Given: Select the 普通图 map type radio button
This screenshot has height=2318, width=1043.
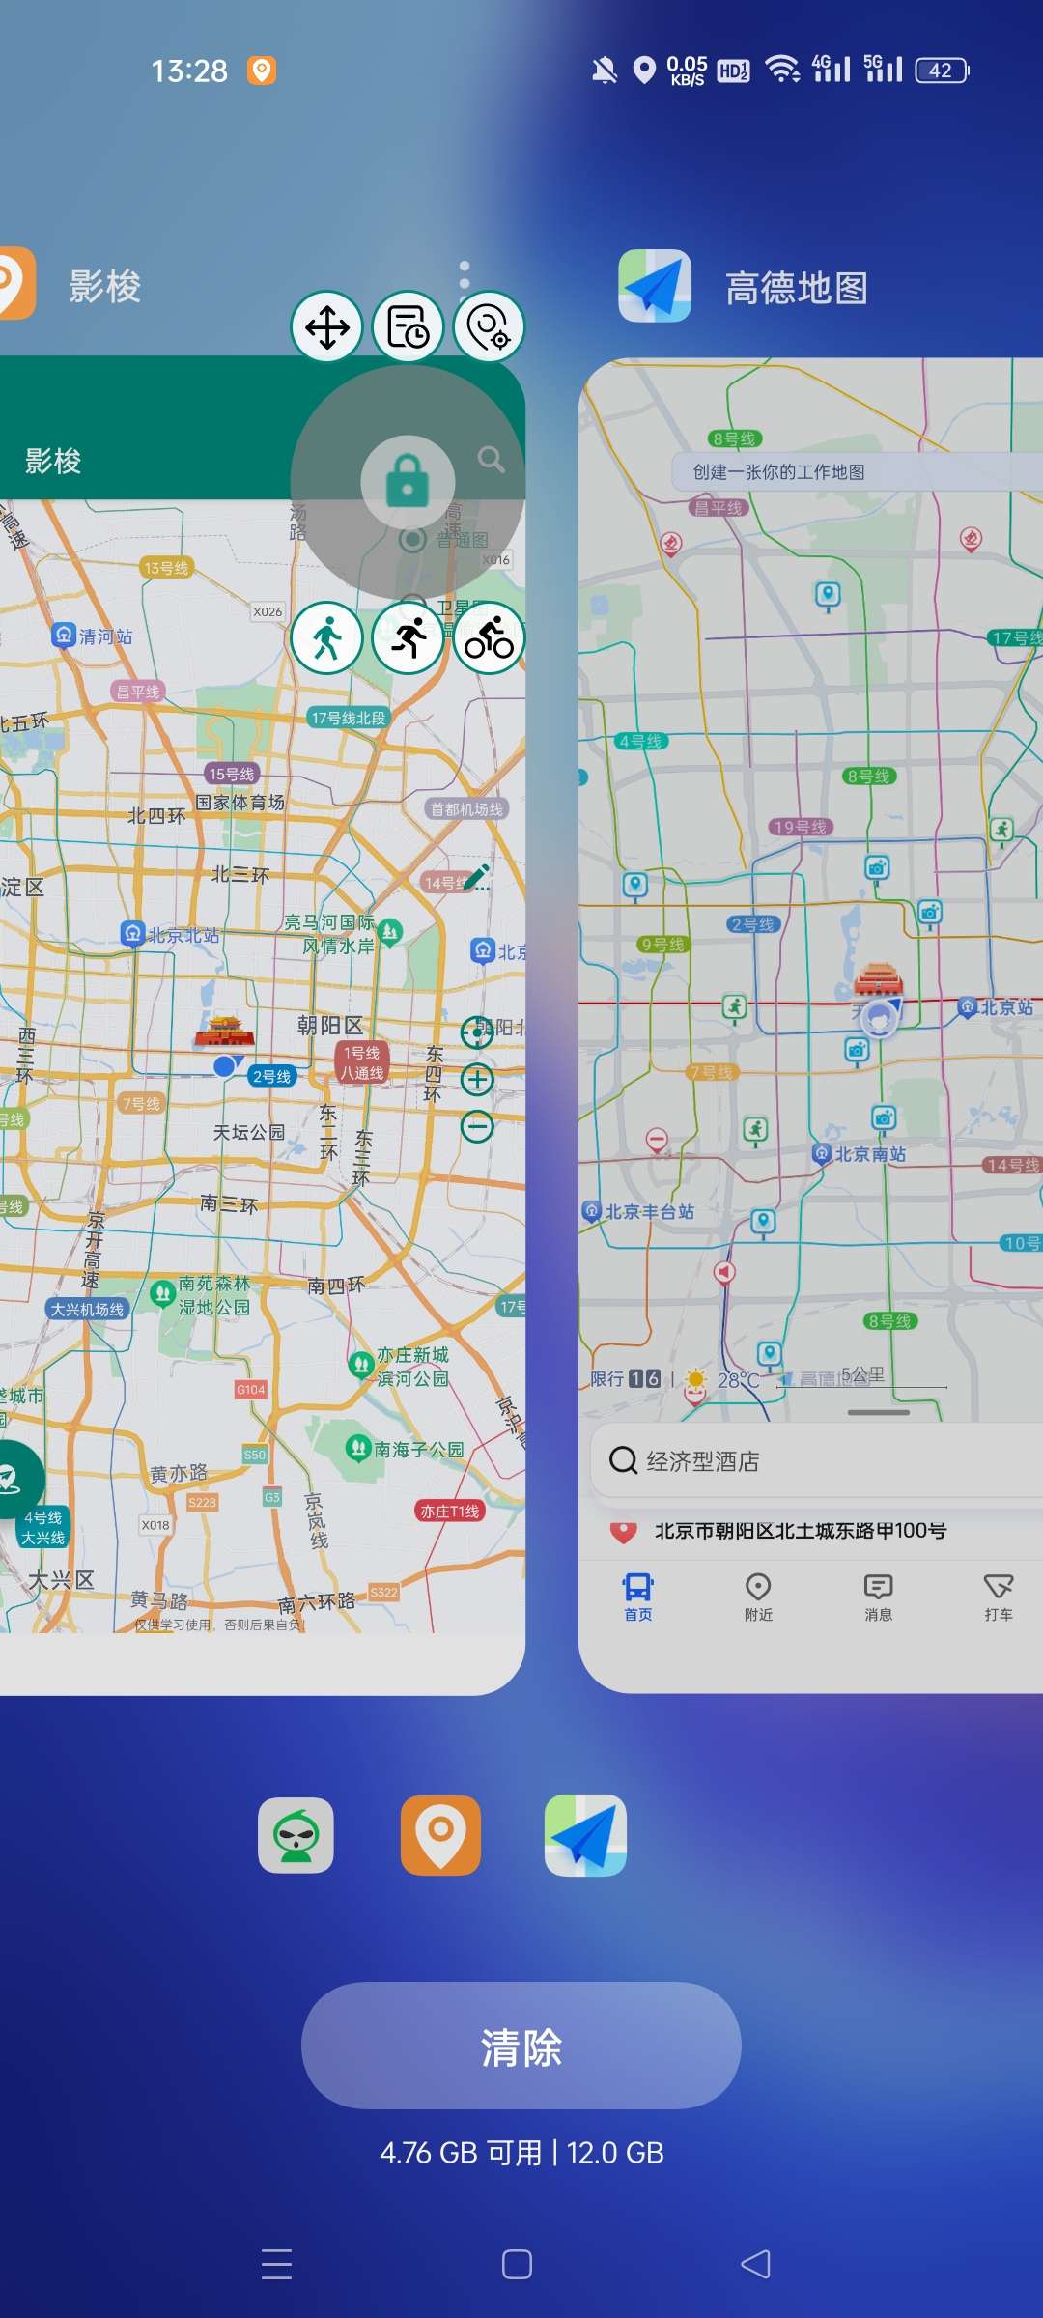Looking at the screenshot, I should pyautogui.click(x=413, y=540).
